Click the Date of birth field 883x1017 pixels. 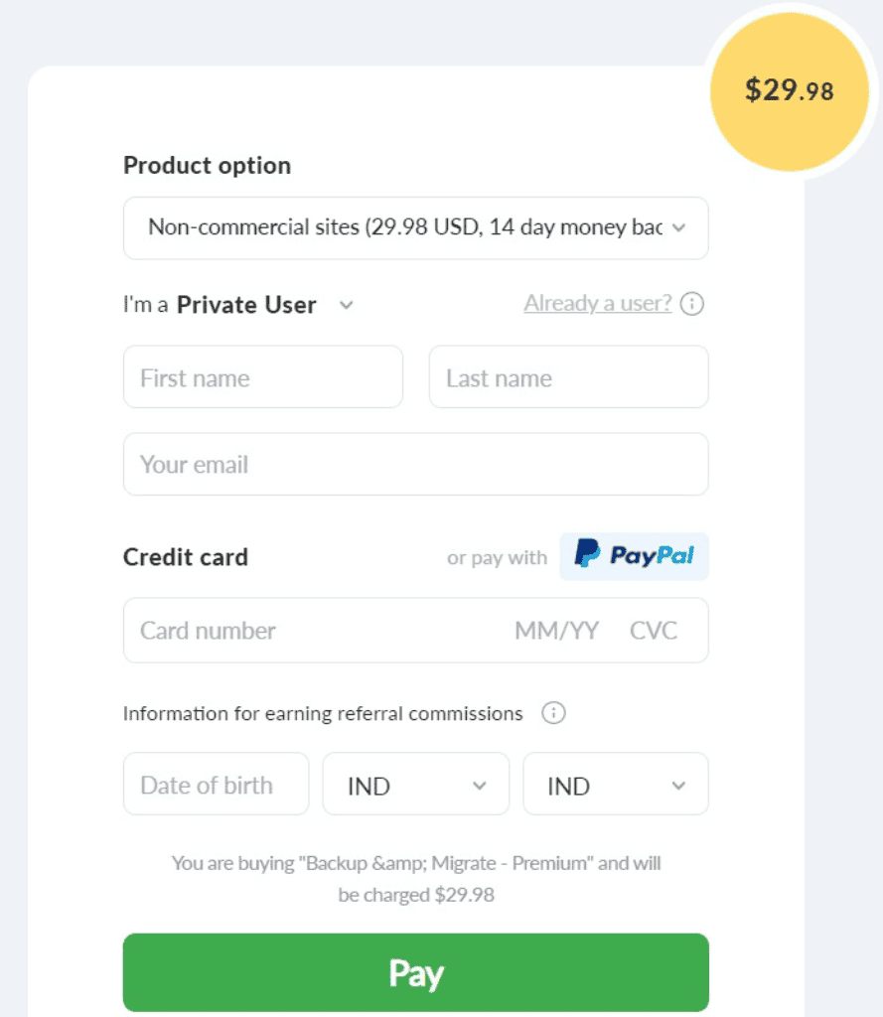pyautogui.click(x=217, y=784)
